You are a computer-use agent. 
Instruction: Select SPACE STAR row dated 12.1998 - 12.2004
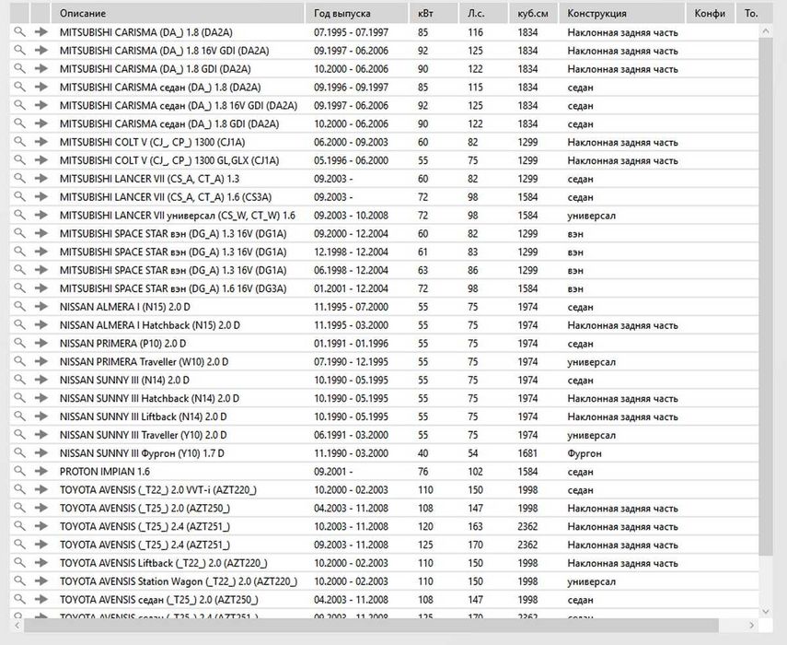384,252
